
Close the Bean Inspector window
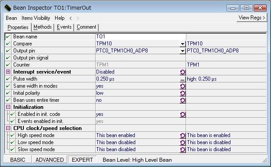pyautogui.click(x=260, y=8)
